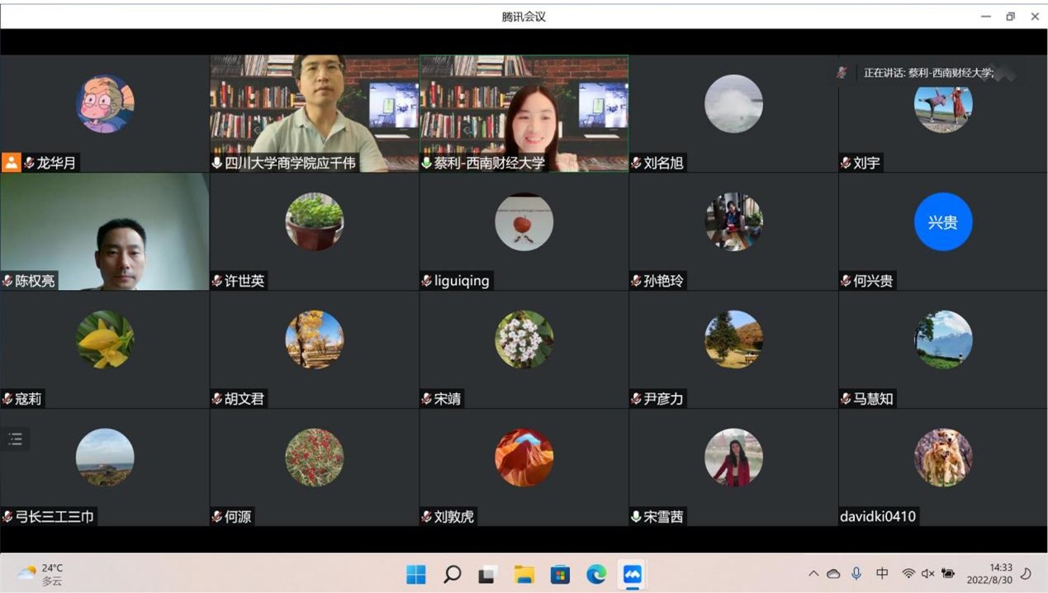Open the weather widget showing 24°C
The image size is (1048, 593).
click(41, 574)
